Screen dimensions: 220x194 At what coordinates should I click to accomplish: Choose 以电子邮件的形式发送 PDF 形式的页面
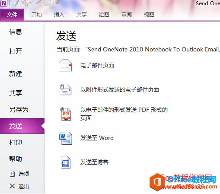tap(124, 114)
